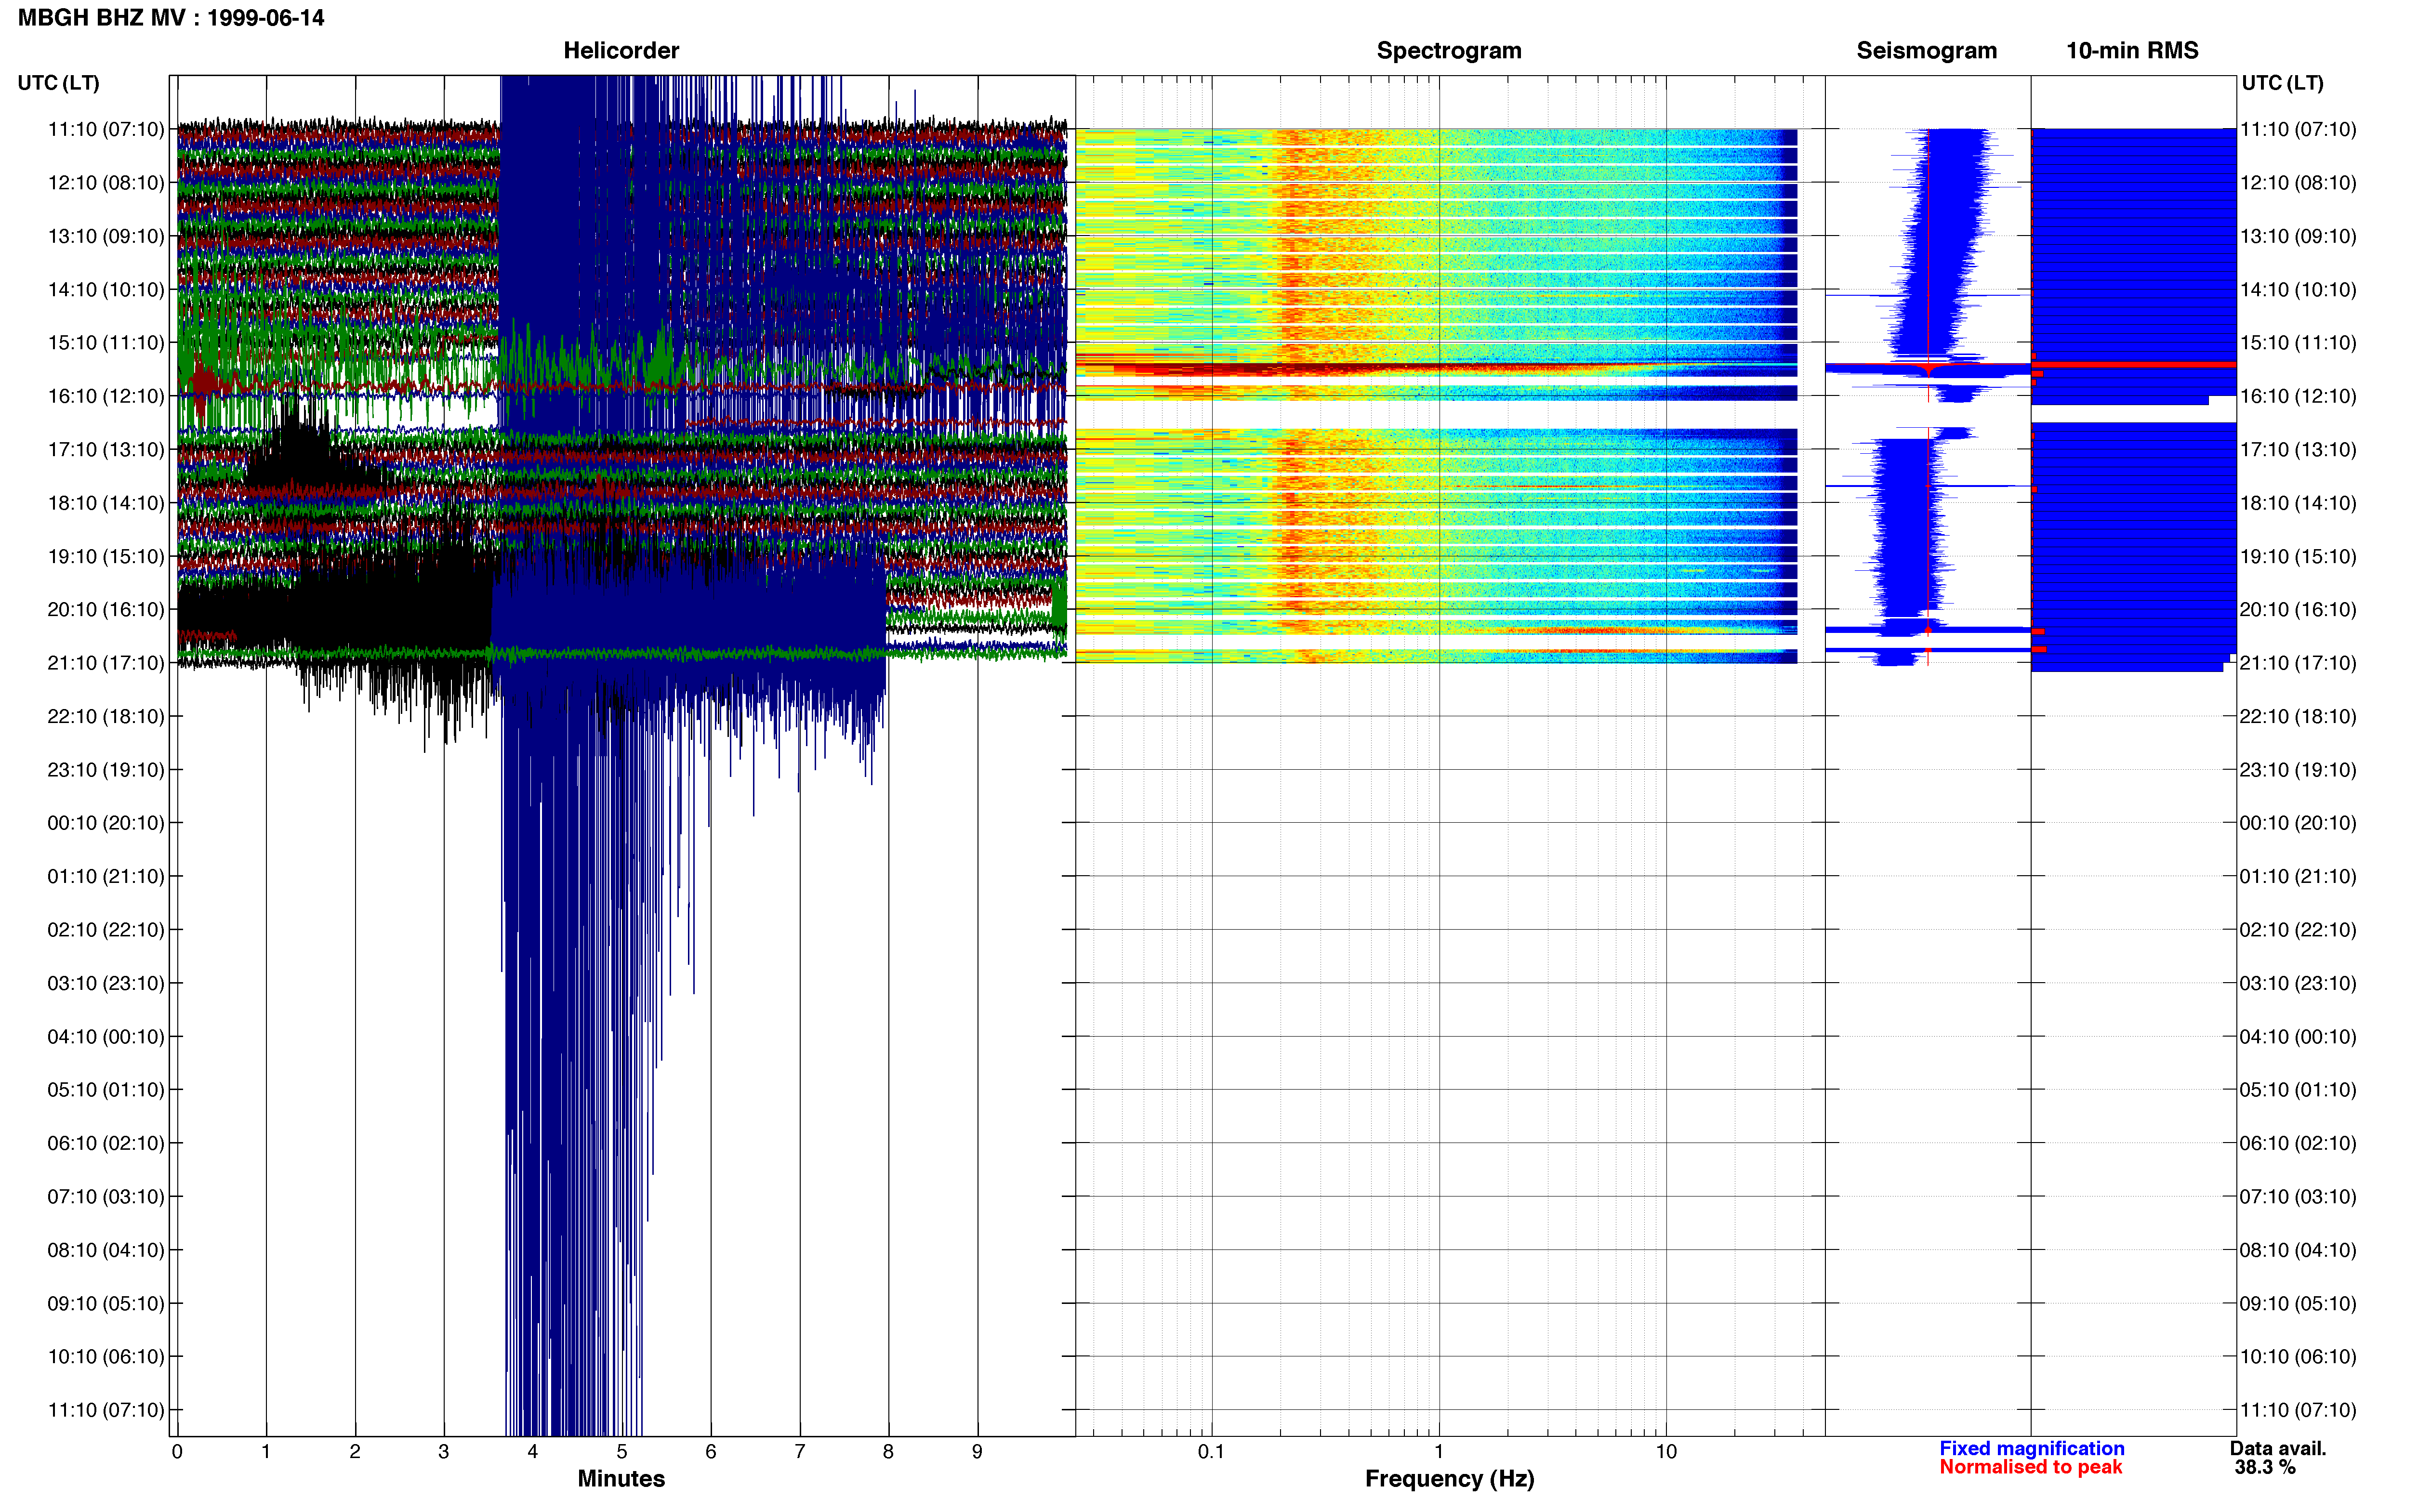Image resolution: width=2418 pixels, height=1512 pixels.
Task: Click the left 'UTC (LT)' axis header
Action: click(x=58, y=83)
